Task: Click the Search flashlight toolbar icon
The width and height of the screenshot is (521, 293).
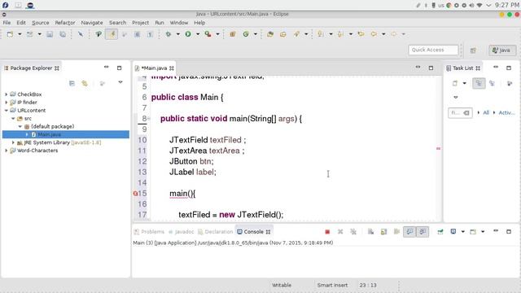Action: (296, 34)
